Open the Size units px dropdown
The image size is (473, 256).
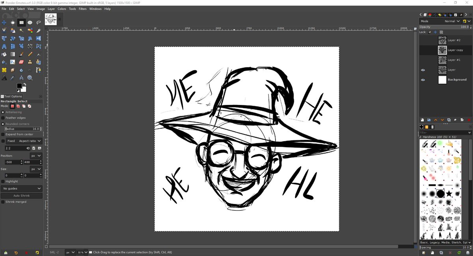[36, 169]
